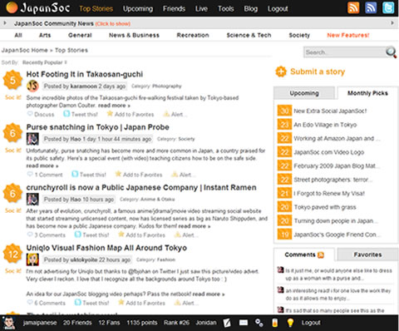
Task: Expand JapanSoc Community News left arrow
Action: coord(5,23)
